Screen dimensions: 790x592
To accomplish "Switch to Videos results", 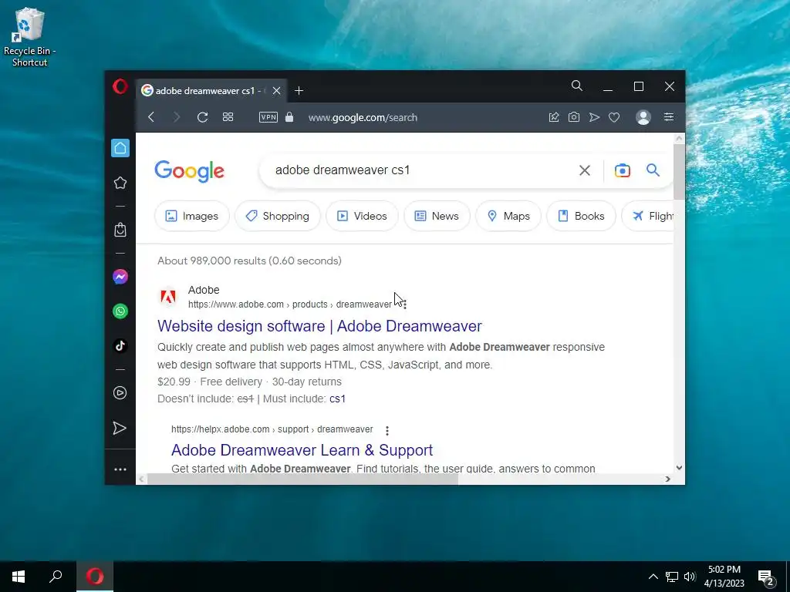I will [363, 216].
